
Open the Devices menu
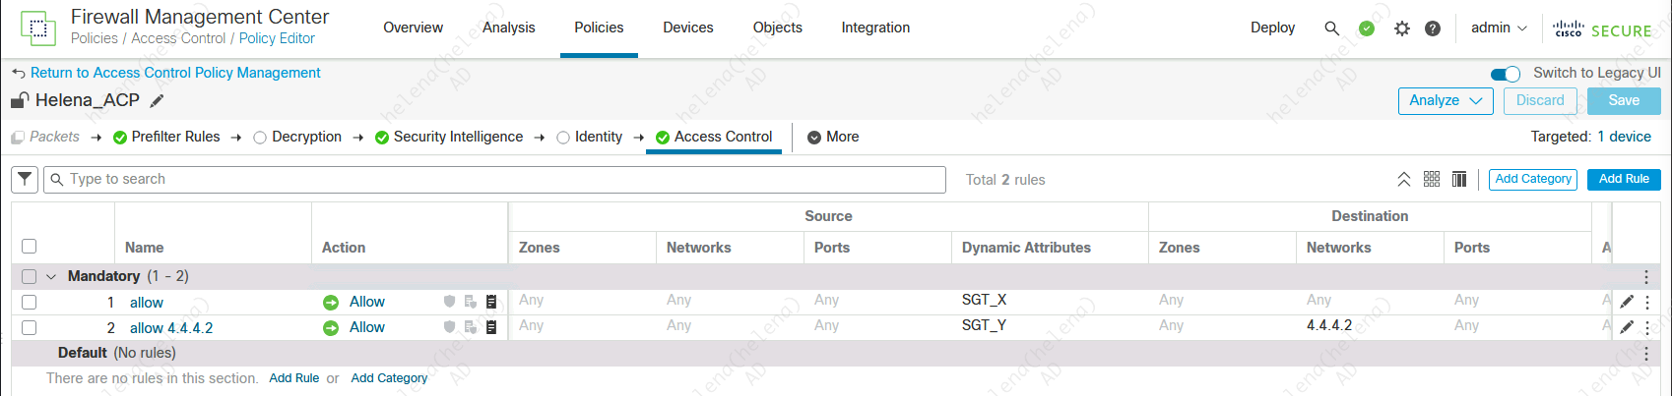pos(687,28)
